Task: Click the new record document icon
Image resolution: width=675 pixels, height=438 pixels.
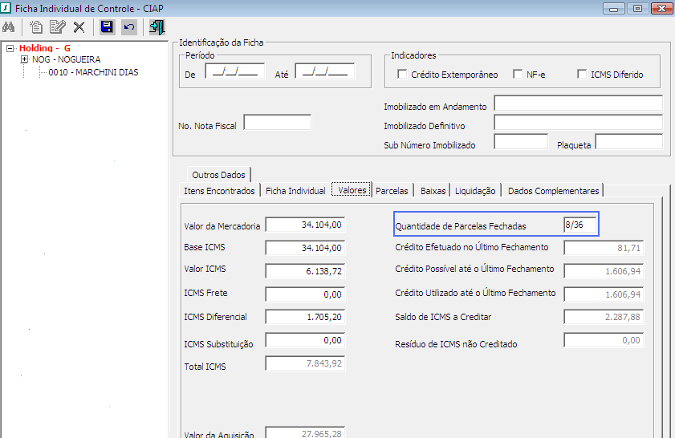Action: (36, 27)
